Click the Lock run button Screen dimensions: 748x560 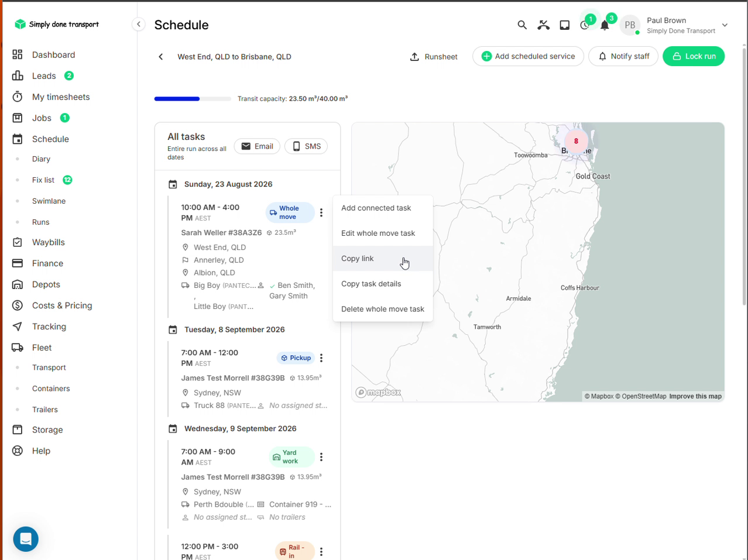click(x=694, y=56)
